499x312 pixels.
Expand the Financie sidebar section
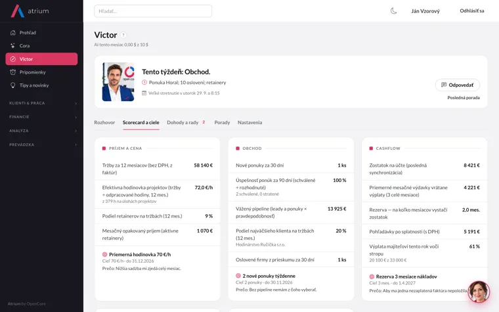[41, 117]
